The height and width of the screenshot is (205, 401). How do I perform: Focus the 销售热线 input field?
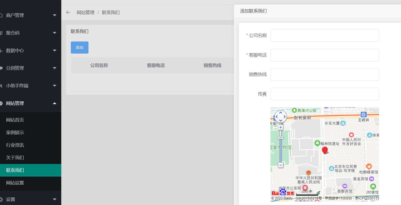click(x=325, y=74)
